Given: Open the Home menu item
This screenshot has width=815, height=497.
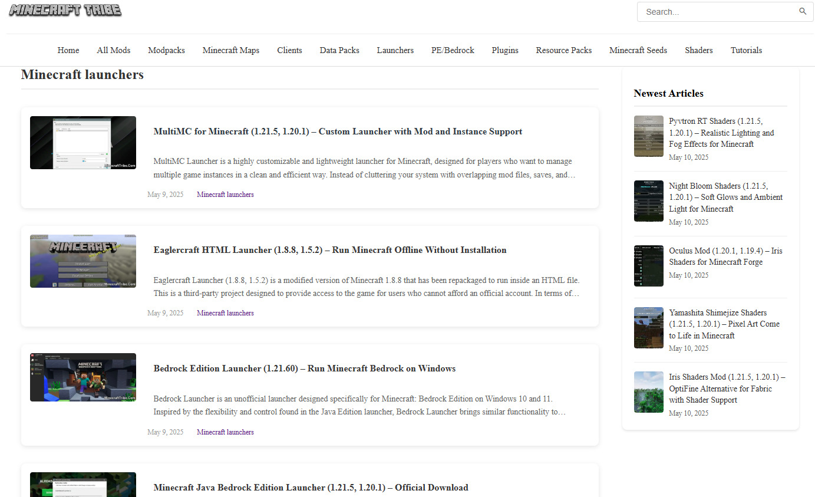Looking at the screenshot, I should 68,50.
